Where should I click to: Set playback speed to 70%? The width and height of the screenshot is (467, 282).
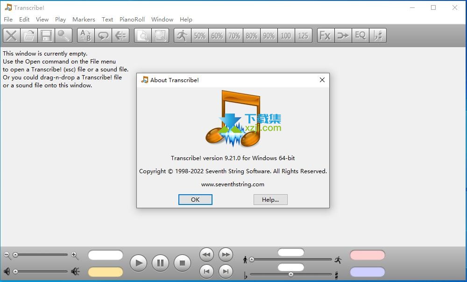tap(234, 36)
